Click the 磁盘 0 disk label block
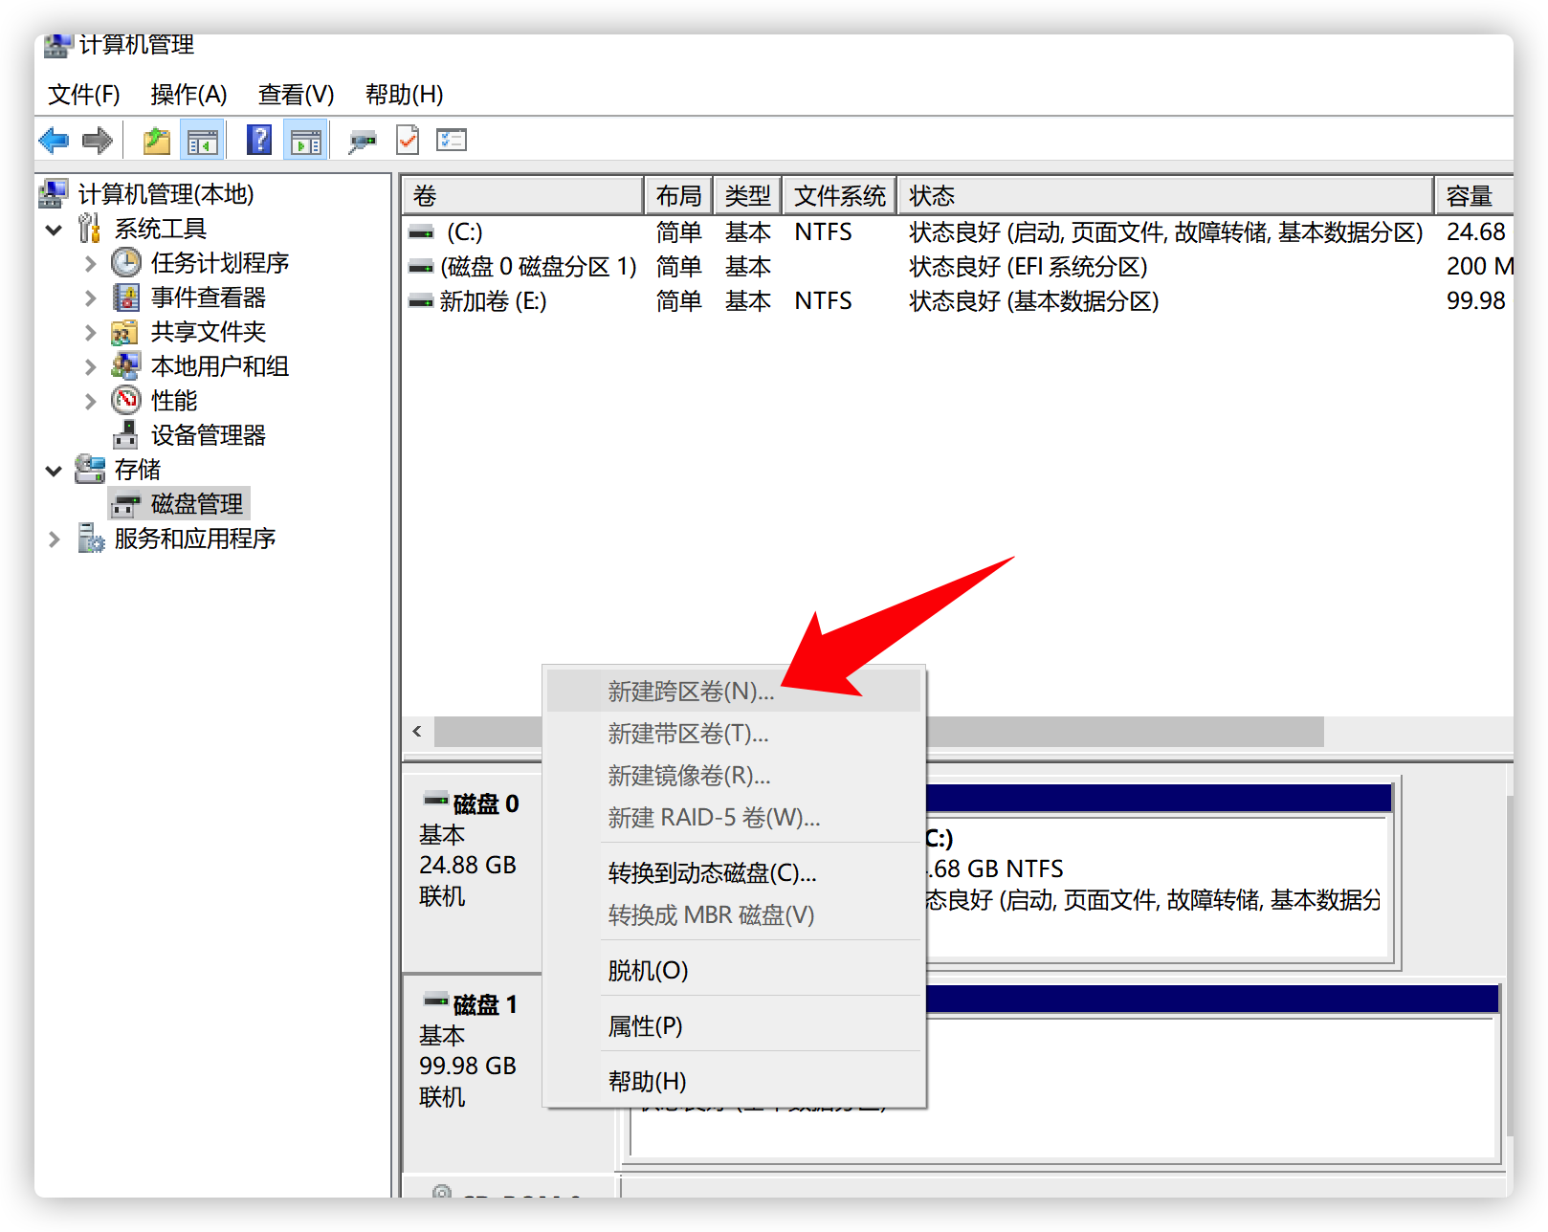 (x=473, y=872)
